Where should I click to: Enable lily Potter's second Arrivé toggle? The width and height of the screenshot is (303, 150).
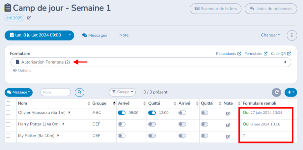(182, 136)
